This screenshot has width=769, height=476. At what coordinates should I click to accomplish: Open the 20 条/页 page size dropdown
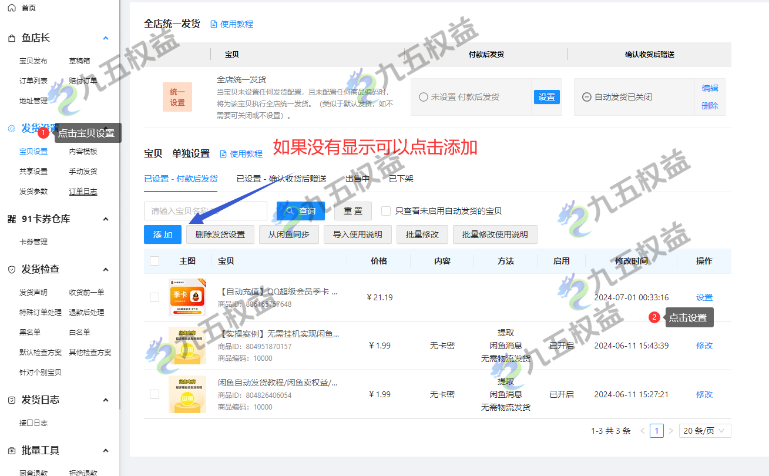[x=705, y=431]
